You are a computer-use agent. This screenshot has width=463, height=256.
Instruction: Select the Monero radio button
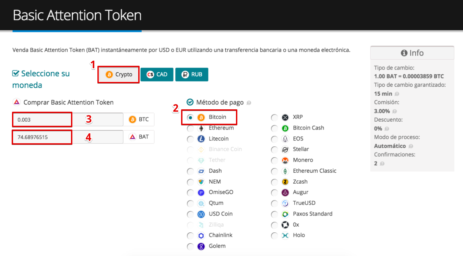[x=274, y=160]
